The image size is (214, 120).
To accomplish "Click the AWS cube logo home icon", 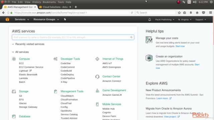I will [x=7, y=19].
